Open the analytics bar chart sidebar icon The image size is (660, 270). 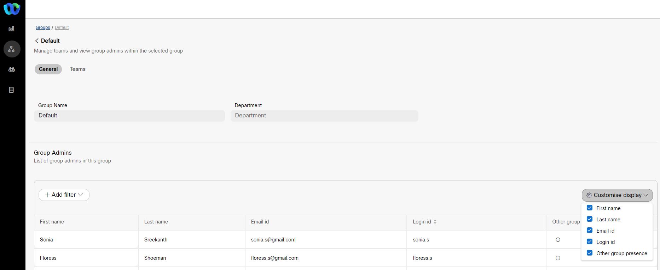click(11, 29)
